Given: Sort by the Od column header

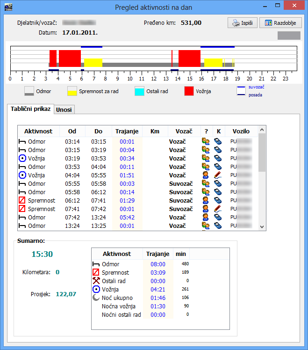Looking at the screenshot, I should (72, 131).
